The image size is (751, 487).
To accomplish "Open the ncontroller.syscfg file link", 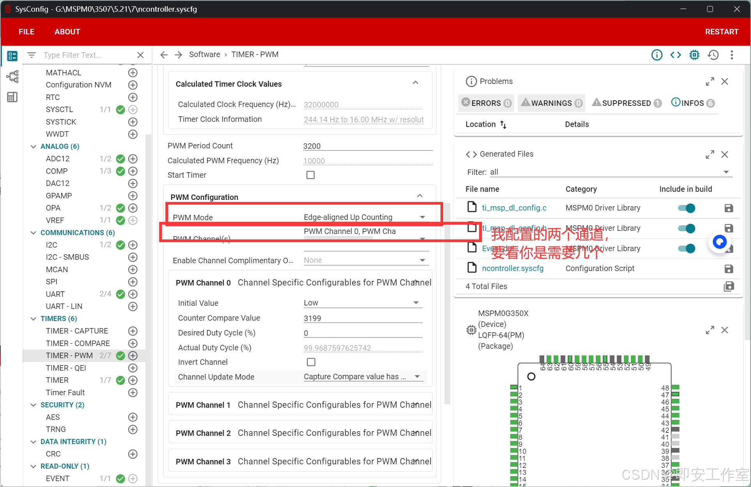I will point(513,268).
